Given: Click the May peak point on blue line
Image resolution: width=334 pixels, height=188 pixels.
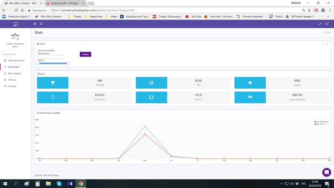Looking at the screenshot, I should pyautogui.click(x=145, y=126).
